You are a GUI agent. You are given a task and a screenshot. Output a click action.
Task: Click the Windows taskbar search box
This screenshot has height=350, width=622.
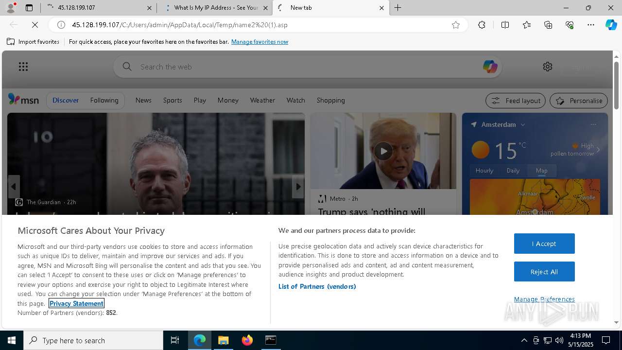coord(93,340)
